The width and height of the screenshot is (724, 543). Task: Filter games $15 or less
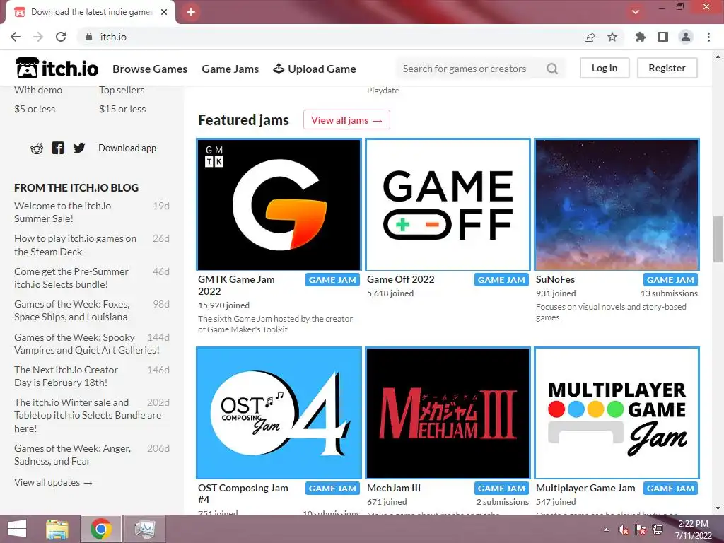click(x=122, y=110)
